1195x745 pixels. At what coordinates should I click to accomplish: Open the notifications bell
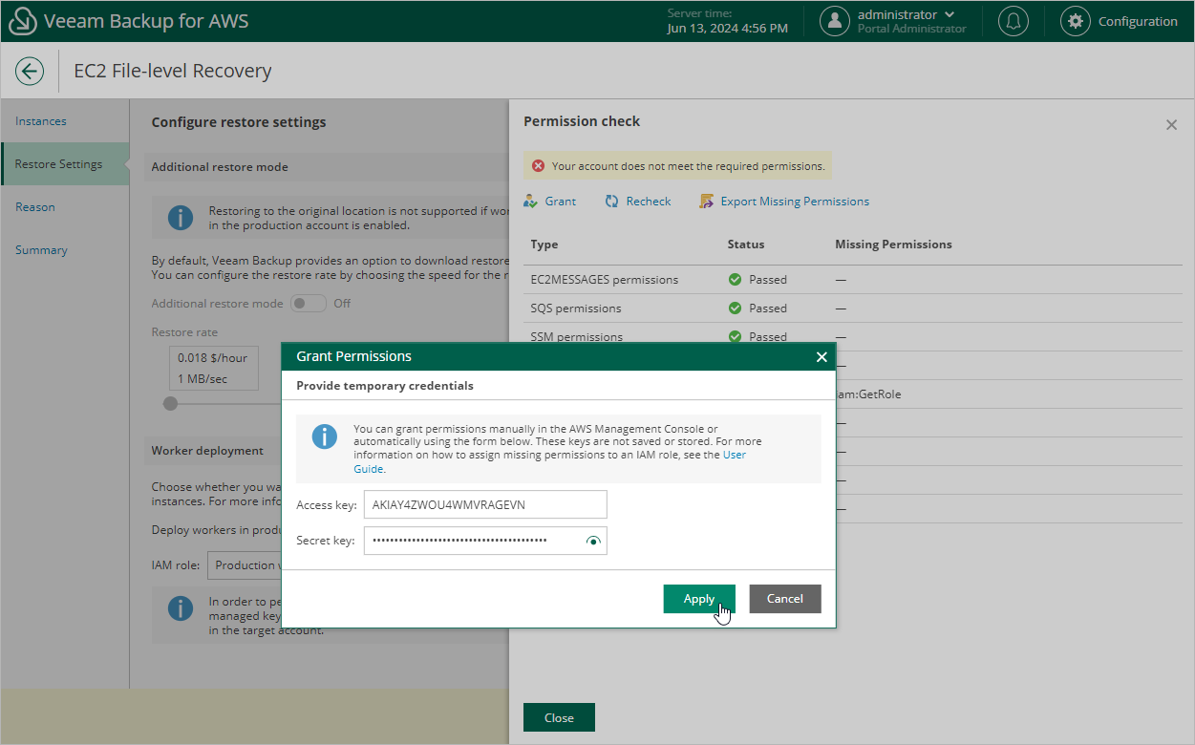point(1013,21)
